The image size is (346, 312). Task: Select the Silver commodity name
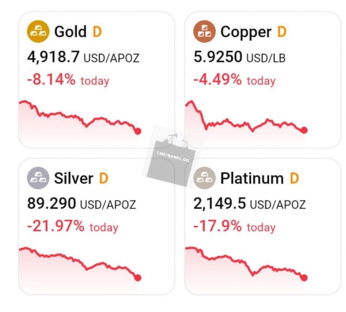[x=73, y=178]
